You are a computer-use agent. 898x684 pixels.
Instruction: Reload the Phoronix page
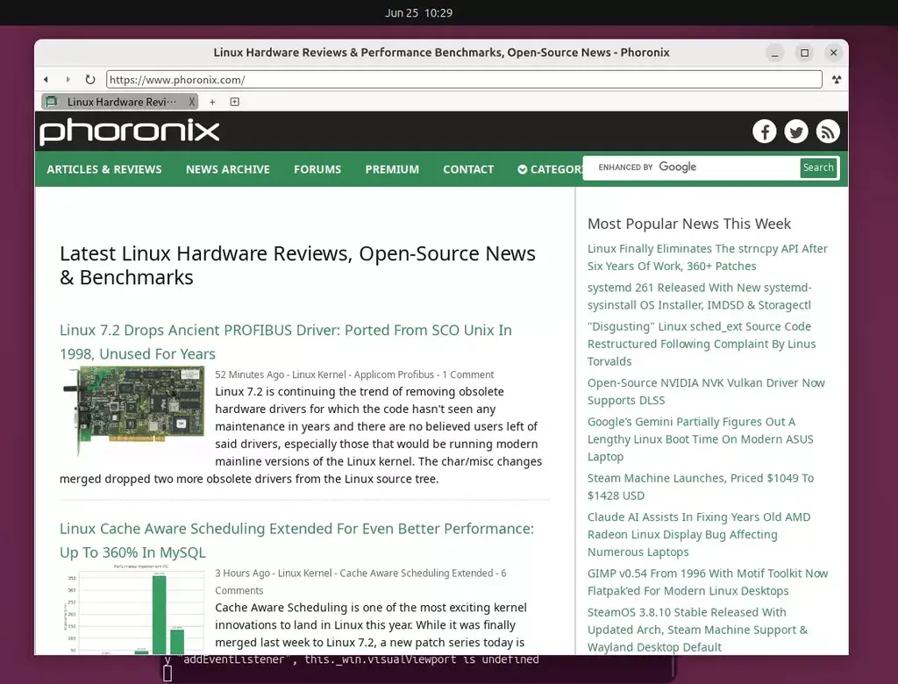coord(90,80)
